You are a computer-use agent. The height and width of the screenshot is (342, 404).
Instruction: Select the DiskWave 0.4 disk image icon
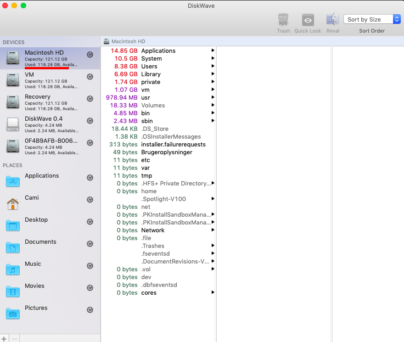[13, 124]
